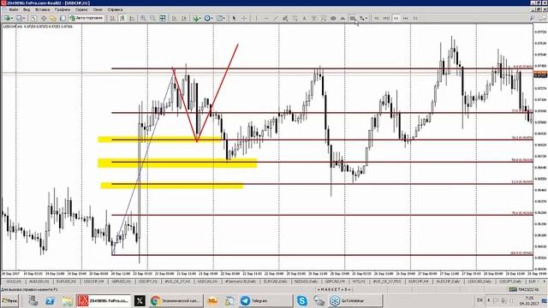Zoom out of the chart
548x308 pixels.
pos(152,18)
